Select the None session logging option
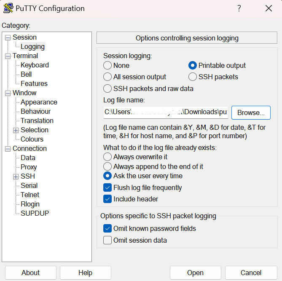Image resolution: width=282 pixels, height=281 pixels. [107, 65]
